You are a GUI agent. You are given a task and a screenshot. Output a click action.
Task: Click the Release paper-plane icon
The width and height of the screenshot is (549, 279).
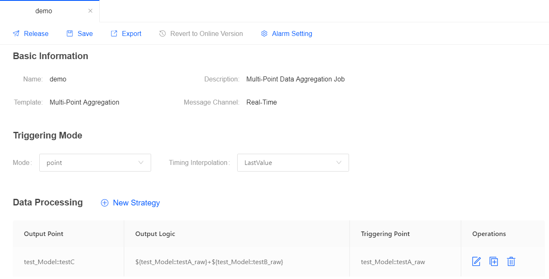pyautogui.click(x=16, y=34)
